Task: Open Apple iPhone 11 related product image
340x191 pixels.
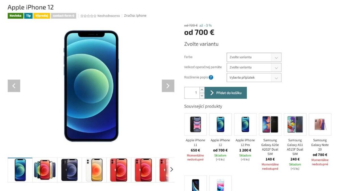Action: pos(195,125)
